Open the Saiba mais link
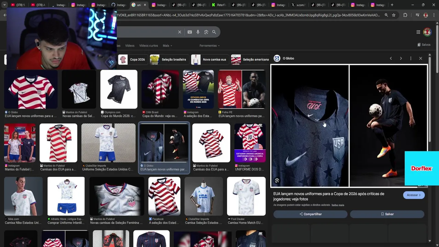The height and width of the screenshot is (247, 439). (x=338, y=205)
